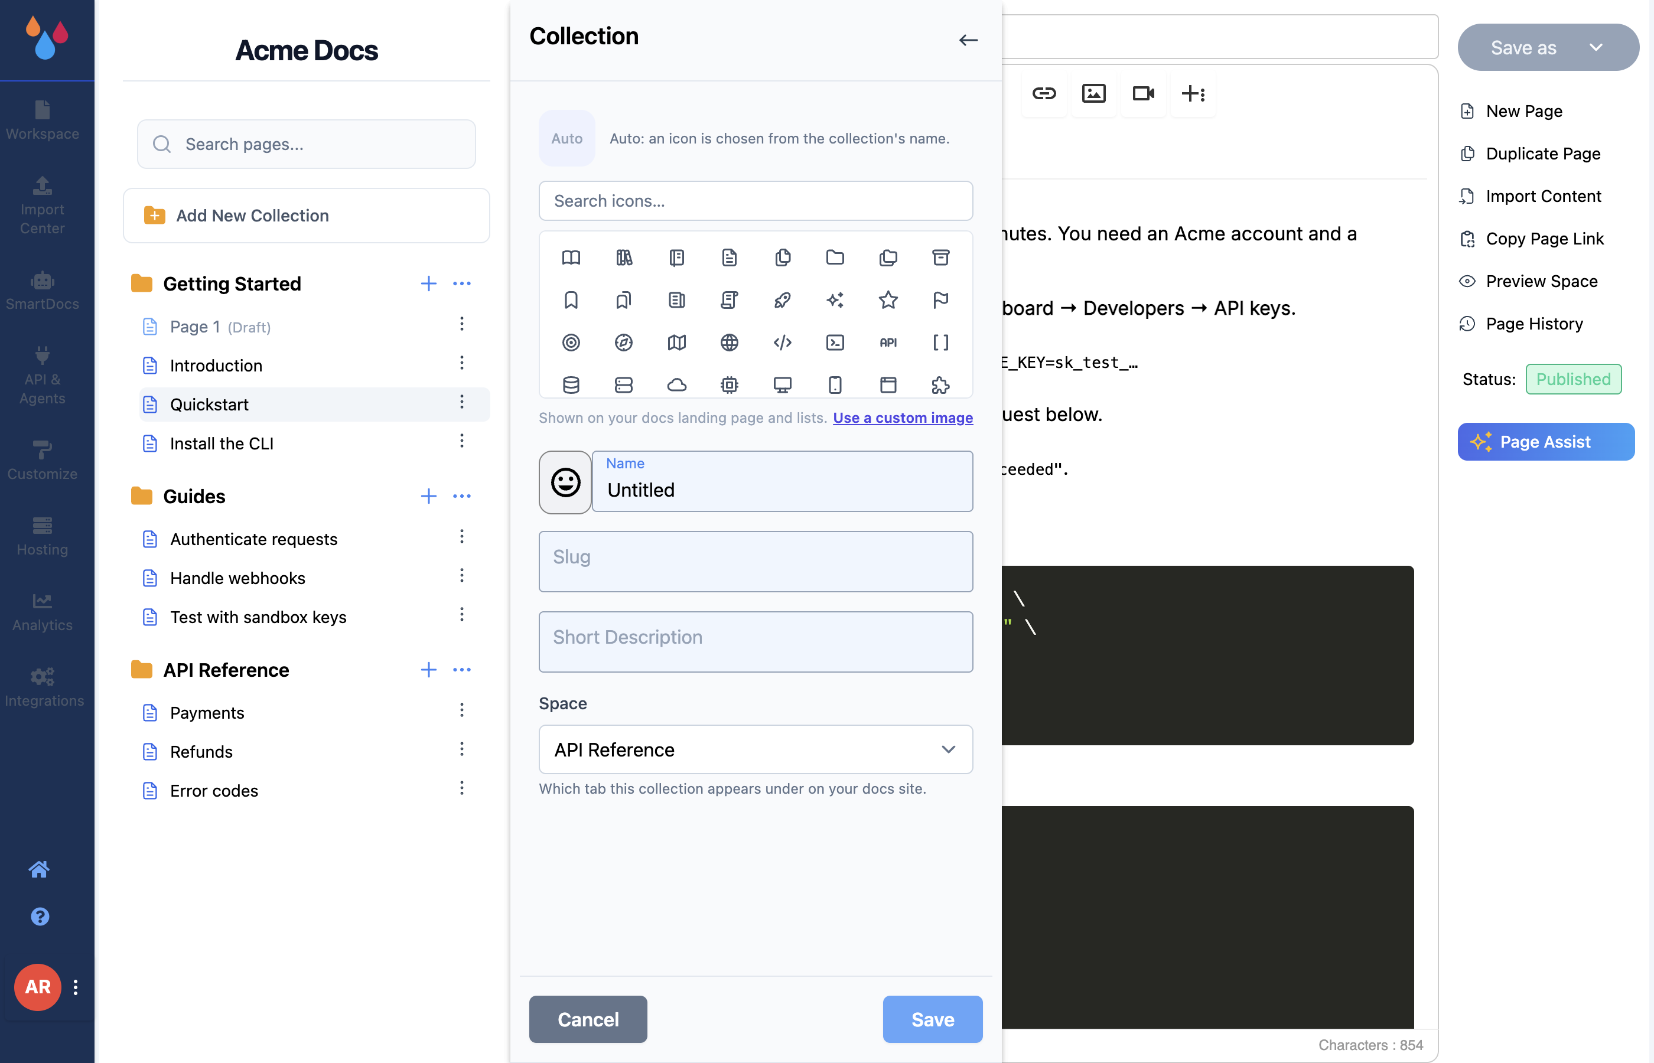Pick the globe icon
The height and width of the screenshot is (1063, 1654).
pyautogui.click(x=730, y=343)
